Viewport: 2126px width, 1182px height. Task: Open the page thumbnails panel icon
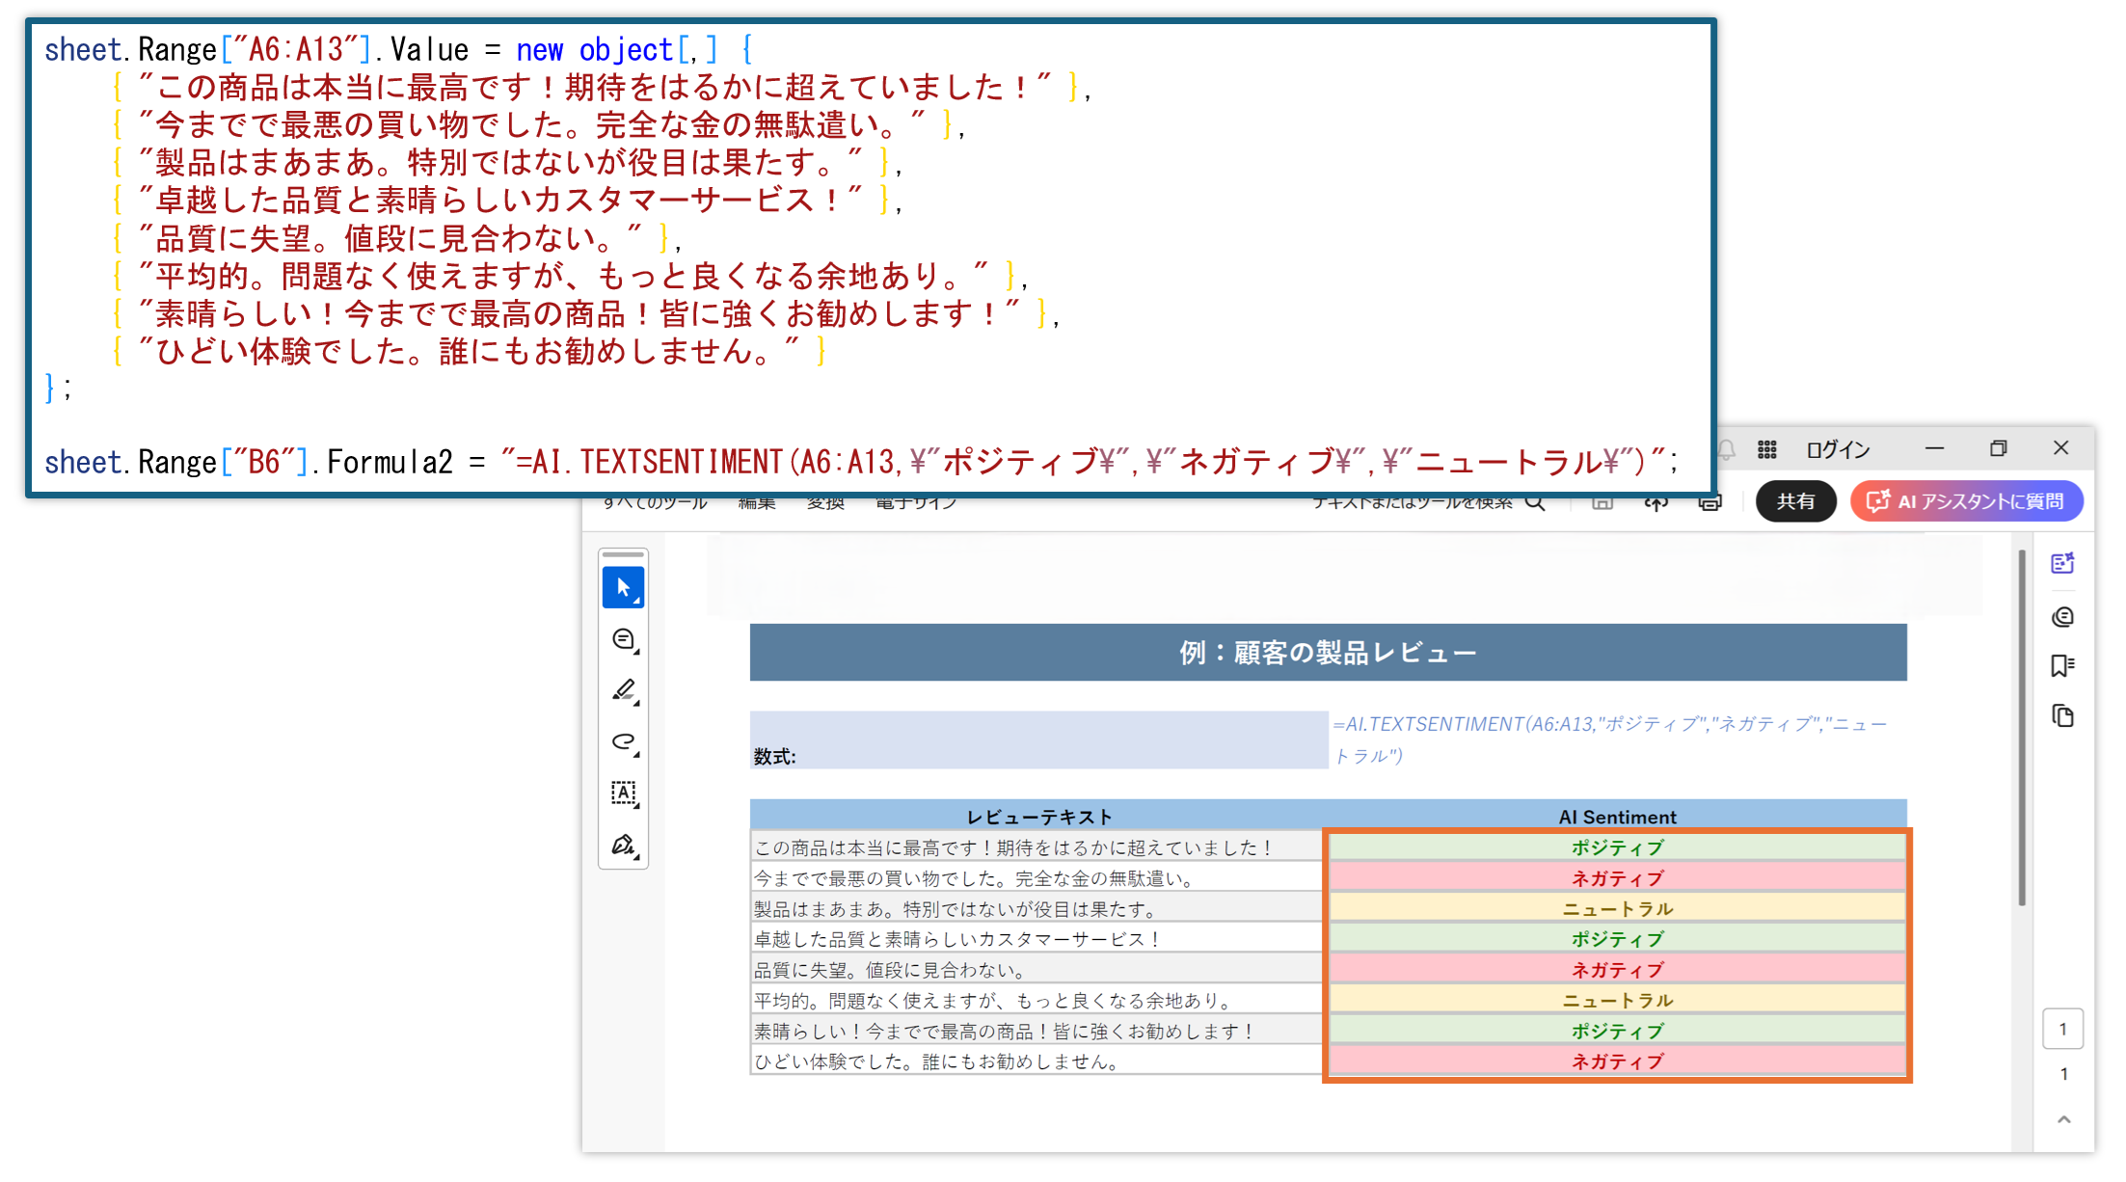point(2062,716)
